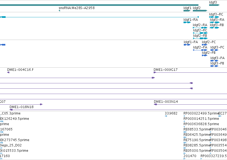Click the RP003554 EST beside RE08285.5prime
Image resolution: width=227 pixels, height=160 pixels.
coord(211,148)
